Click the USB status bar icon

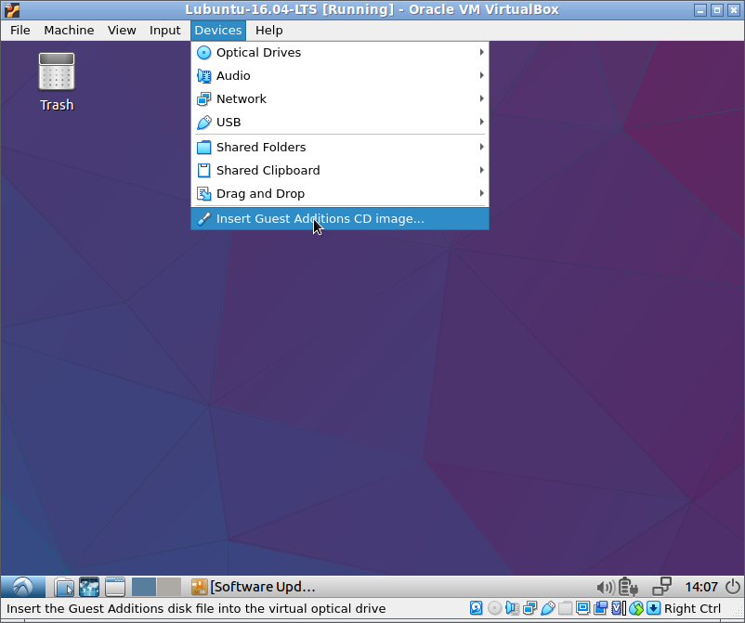coord(547,608)
